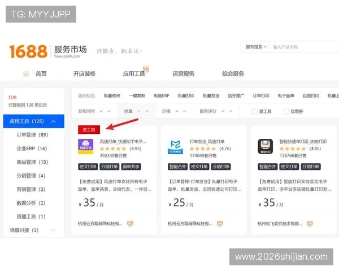339x271 pixels.
Task: Click the shield badge beside 杭州知飞软件技术
Action: click(x=310, y=224)
